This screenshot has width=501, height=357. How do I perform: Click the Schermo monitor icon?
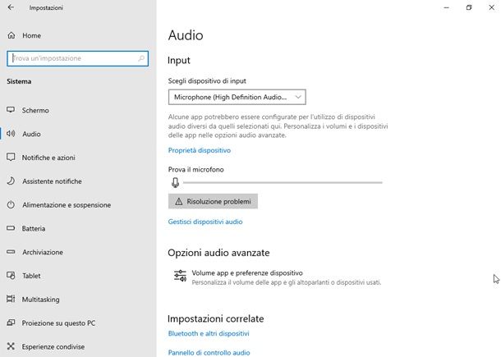click(x=11, y=110)
